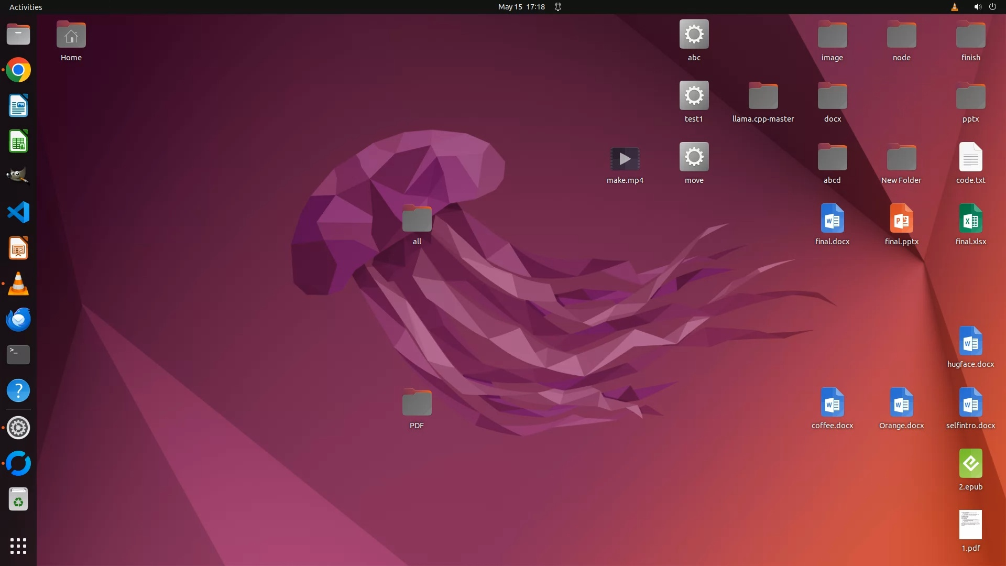The height and width of the screenshot is (566, 1006).
Task: Select the final.pptx presentation file
Action: [x=901, y=219]
